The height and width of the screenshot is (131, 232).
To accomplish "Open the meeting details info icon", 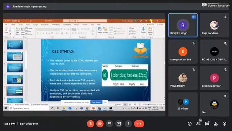I will pos(190,124).
